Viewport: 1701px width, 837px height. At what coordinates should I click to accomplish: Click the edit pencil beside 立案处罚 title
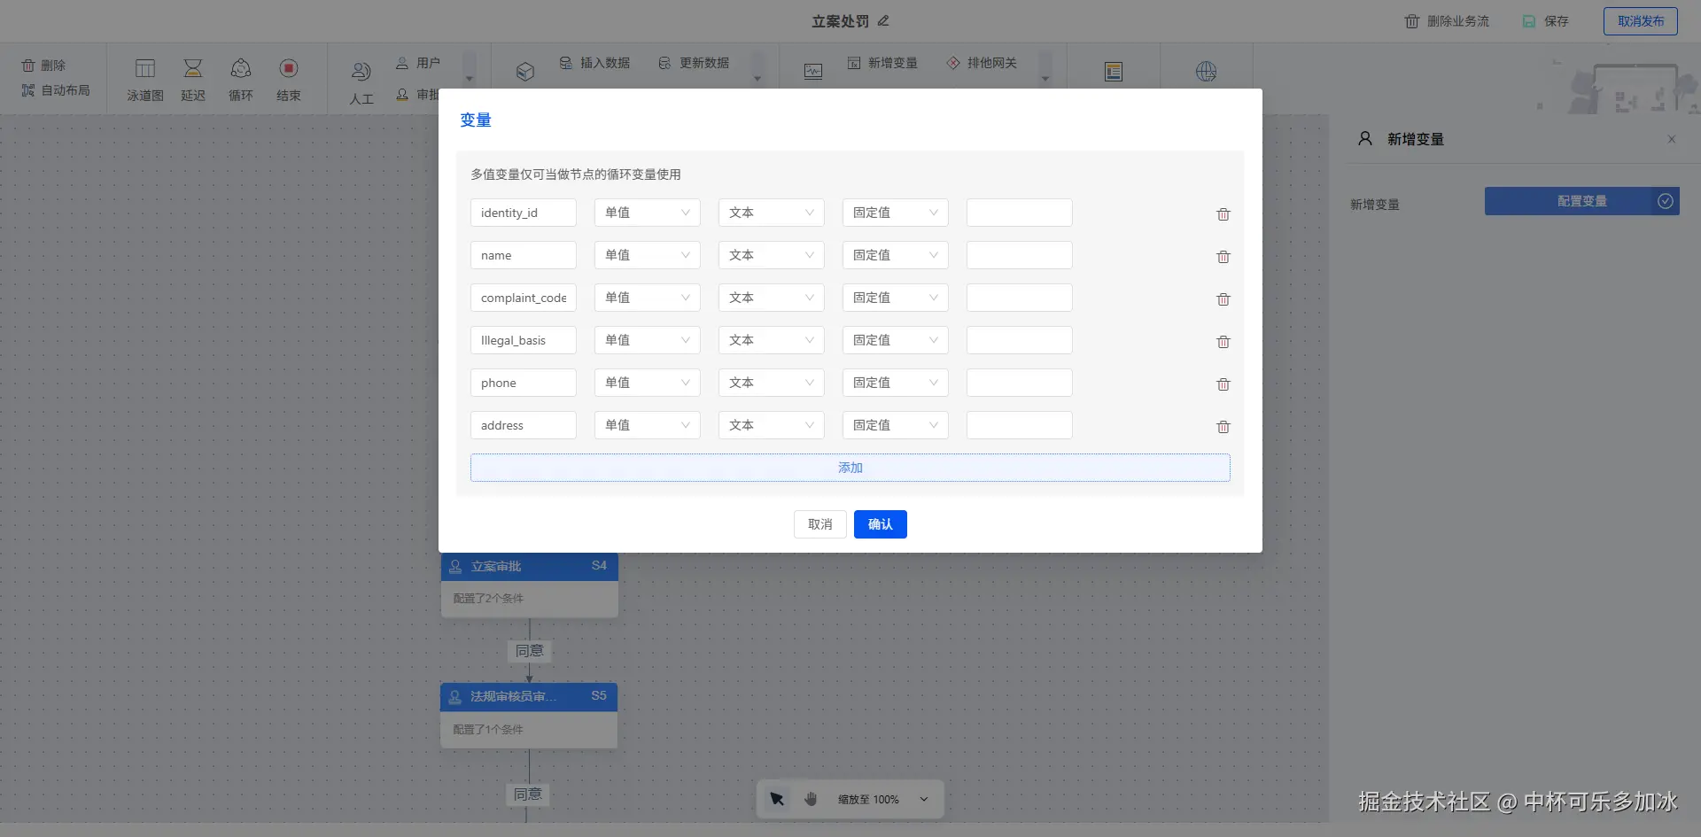click(883, 20)
